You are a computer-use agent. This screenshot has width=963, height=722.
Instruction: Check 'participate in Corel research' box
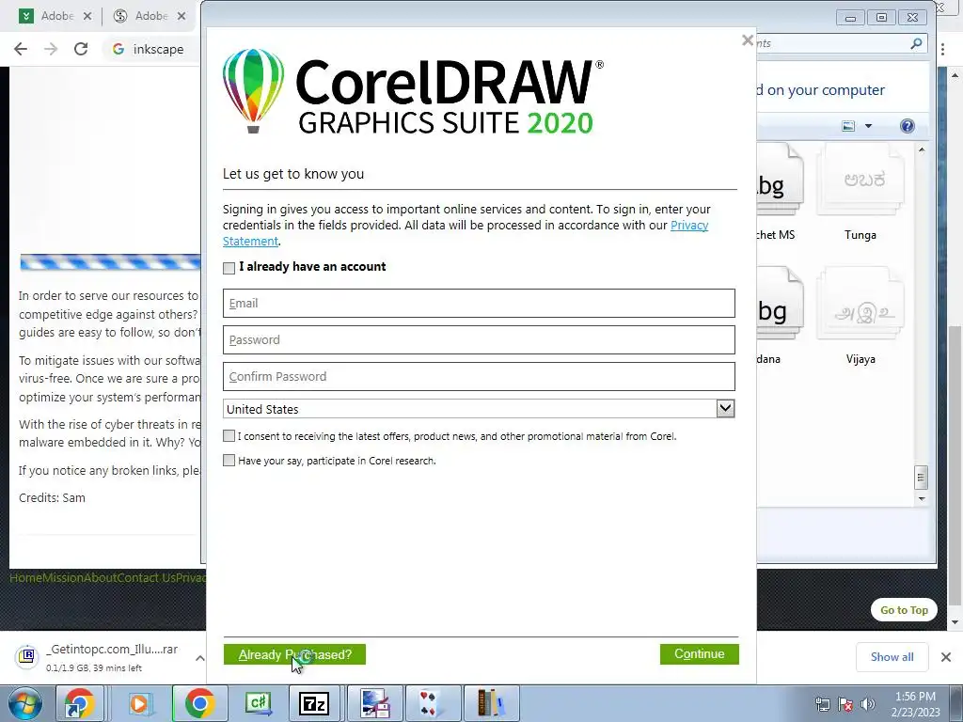[229, 461]
